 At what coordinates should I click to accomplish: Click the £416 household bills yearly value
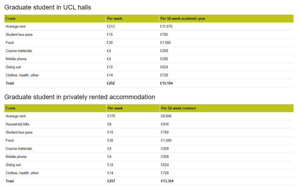click(165, 124)
